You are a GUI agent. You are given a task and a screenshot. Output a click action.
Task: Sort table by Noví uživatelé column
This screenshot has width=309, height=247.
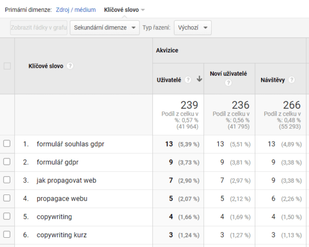click(228, 74)
